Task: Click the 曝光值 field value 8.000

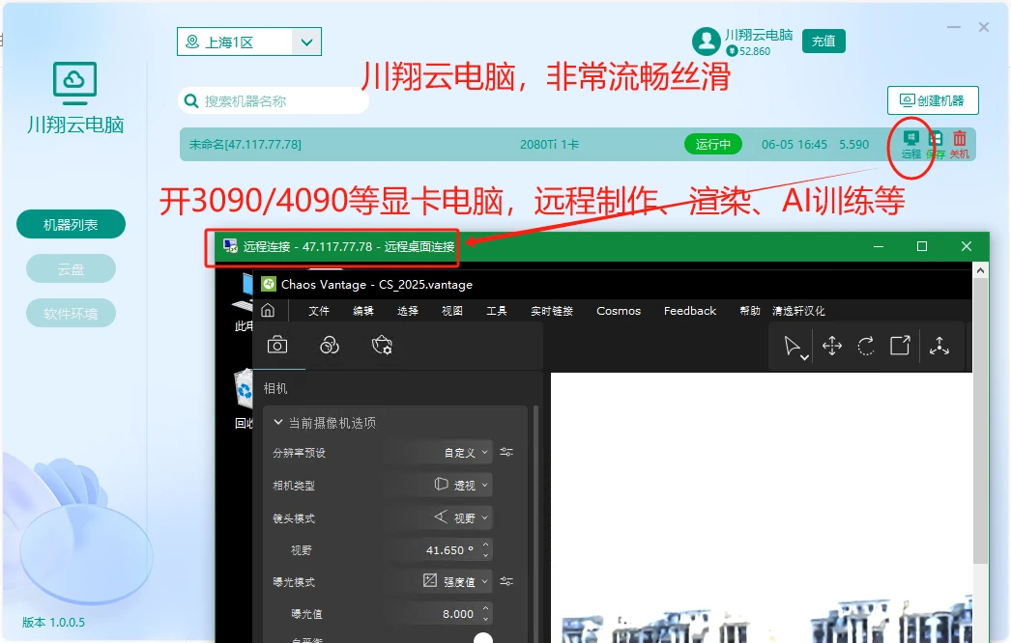Action: [458, 614]
